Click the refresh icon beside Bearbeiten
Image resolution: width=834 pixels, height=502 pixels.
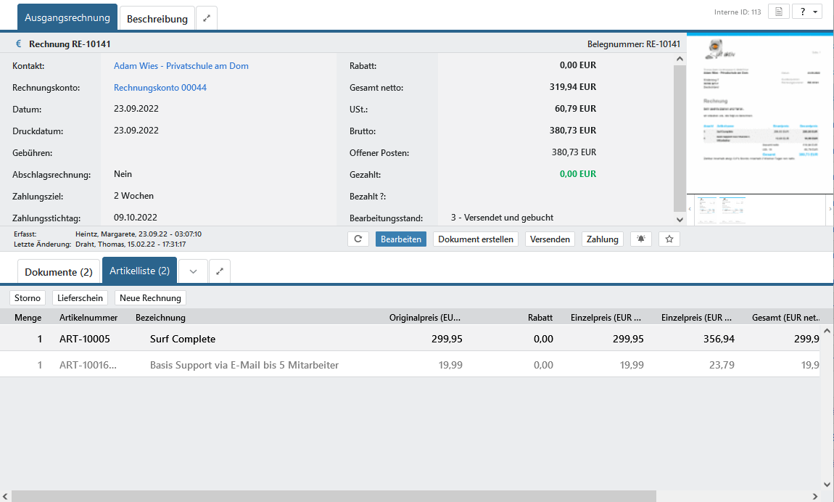pos(358,239)
